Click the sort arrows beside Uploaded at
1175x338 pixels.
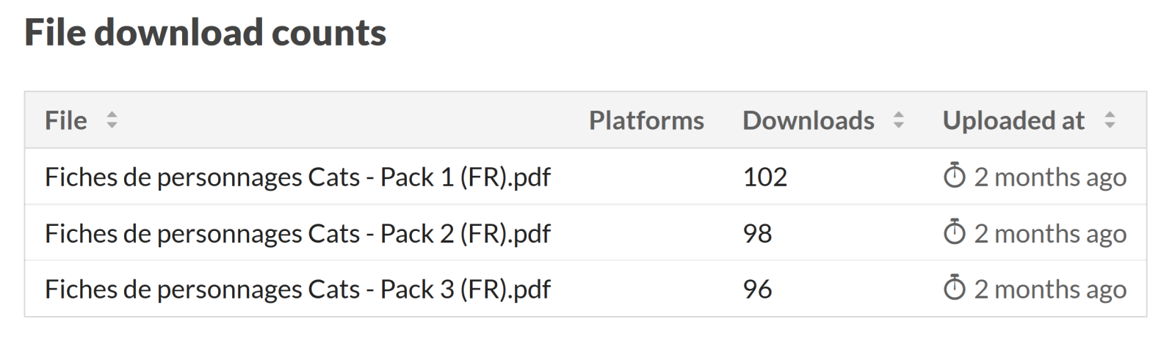tap(1110, 120)
